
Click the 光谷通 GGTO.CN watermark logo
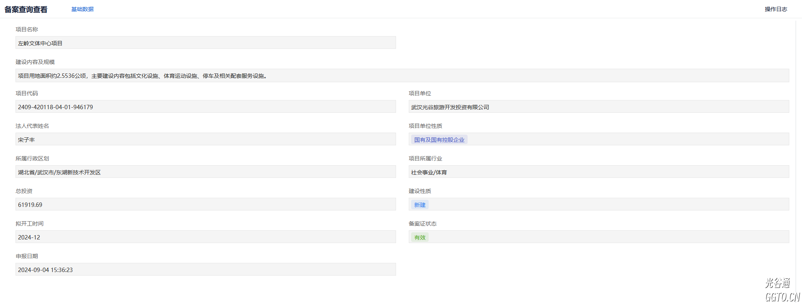tap(781, 290)
